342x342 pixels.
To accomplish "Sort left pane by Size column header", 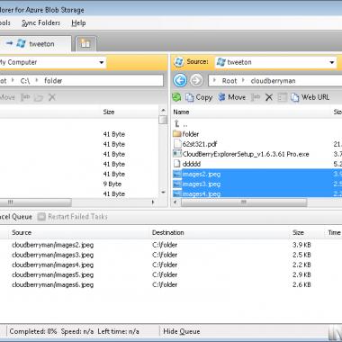I will tap(109, 112).
